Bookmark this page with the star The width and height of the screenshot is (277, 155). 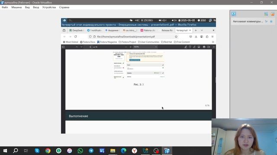(x=176, y=37)
